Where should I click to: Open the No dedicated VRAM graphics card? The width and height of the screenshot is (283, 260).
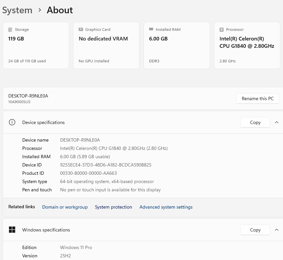click(106, 45)
